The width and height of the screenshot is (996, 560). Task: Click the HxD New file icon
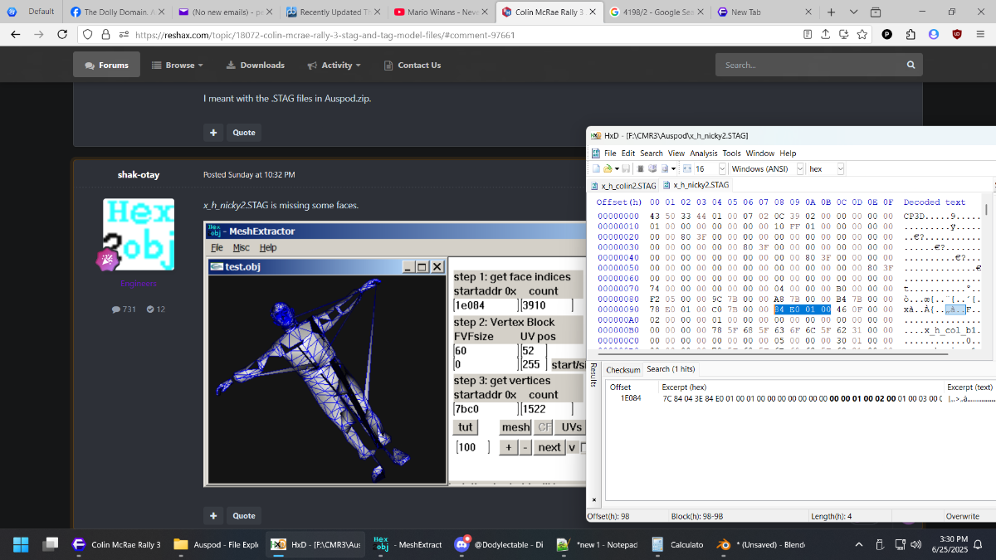tap(596, 168)
